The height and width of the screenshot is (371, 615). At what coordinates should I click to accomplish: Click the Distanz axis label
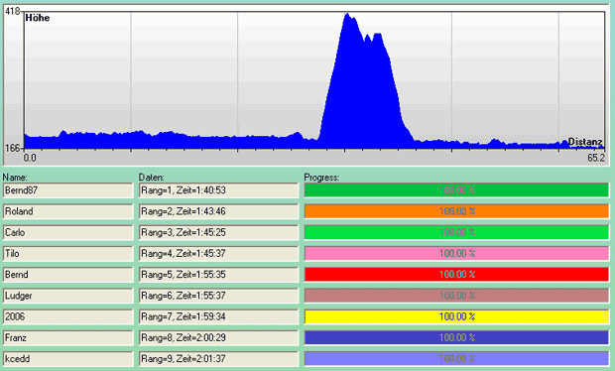click(585, 142)
